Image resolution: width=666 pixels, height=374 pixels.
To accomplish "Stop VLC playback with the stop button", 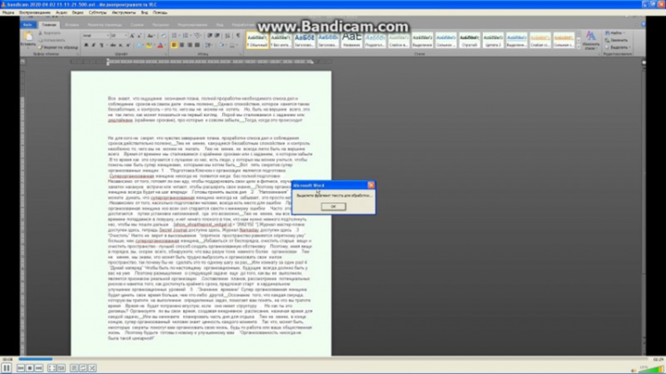I will (30, 368).
